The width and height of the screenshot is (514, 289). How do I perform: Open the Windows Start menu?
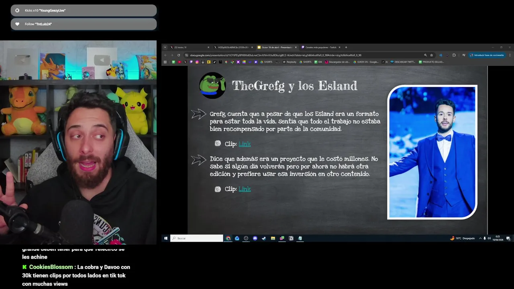(165, 238)
